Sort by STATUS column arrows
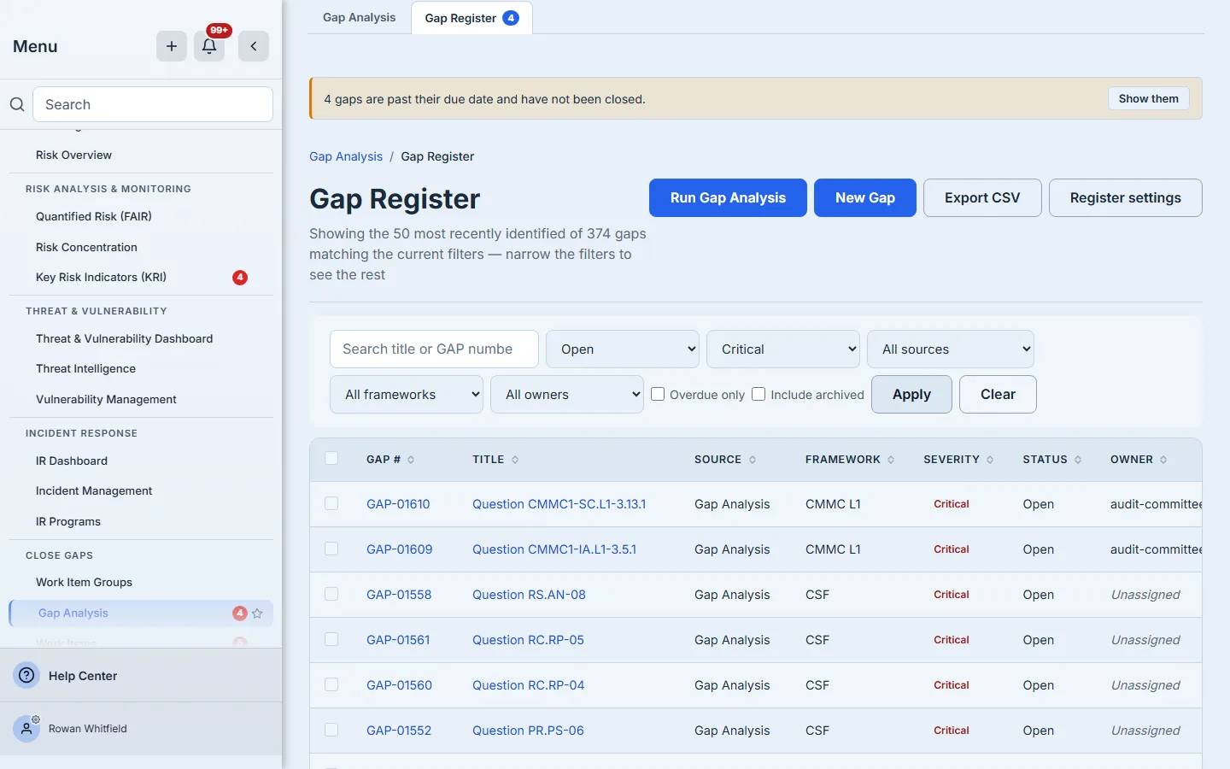1230x769 pixels. point(1078,460)
